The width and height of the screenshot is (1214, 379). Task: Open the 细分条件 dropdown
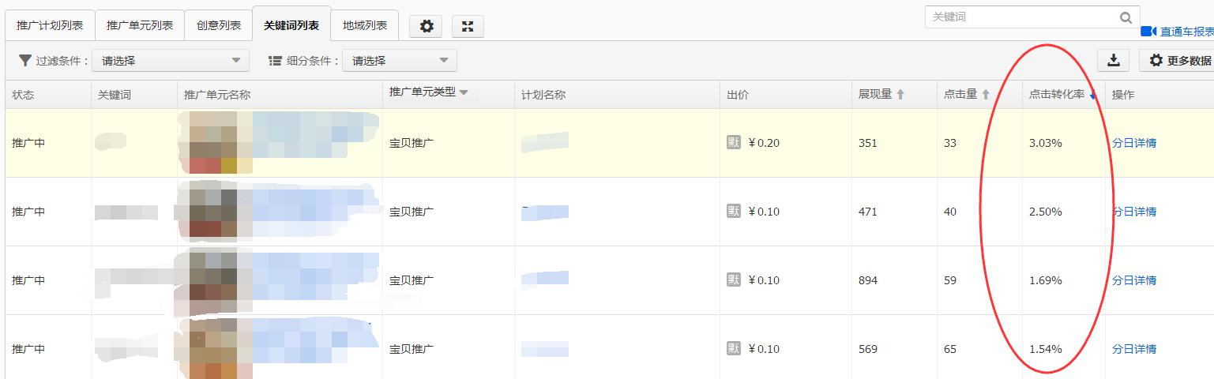point(399,61)
